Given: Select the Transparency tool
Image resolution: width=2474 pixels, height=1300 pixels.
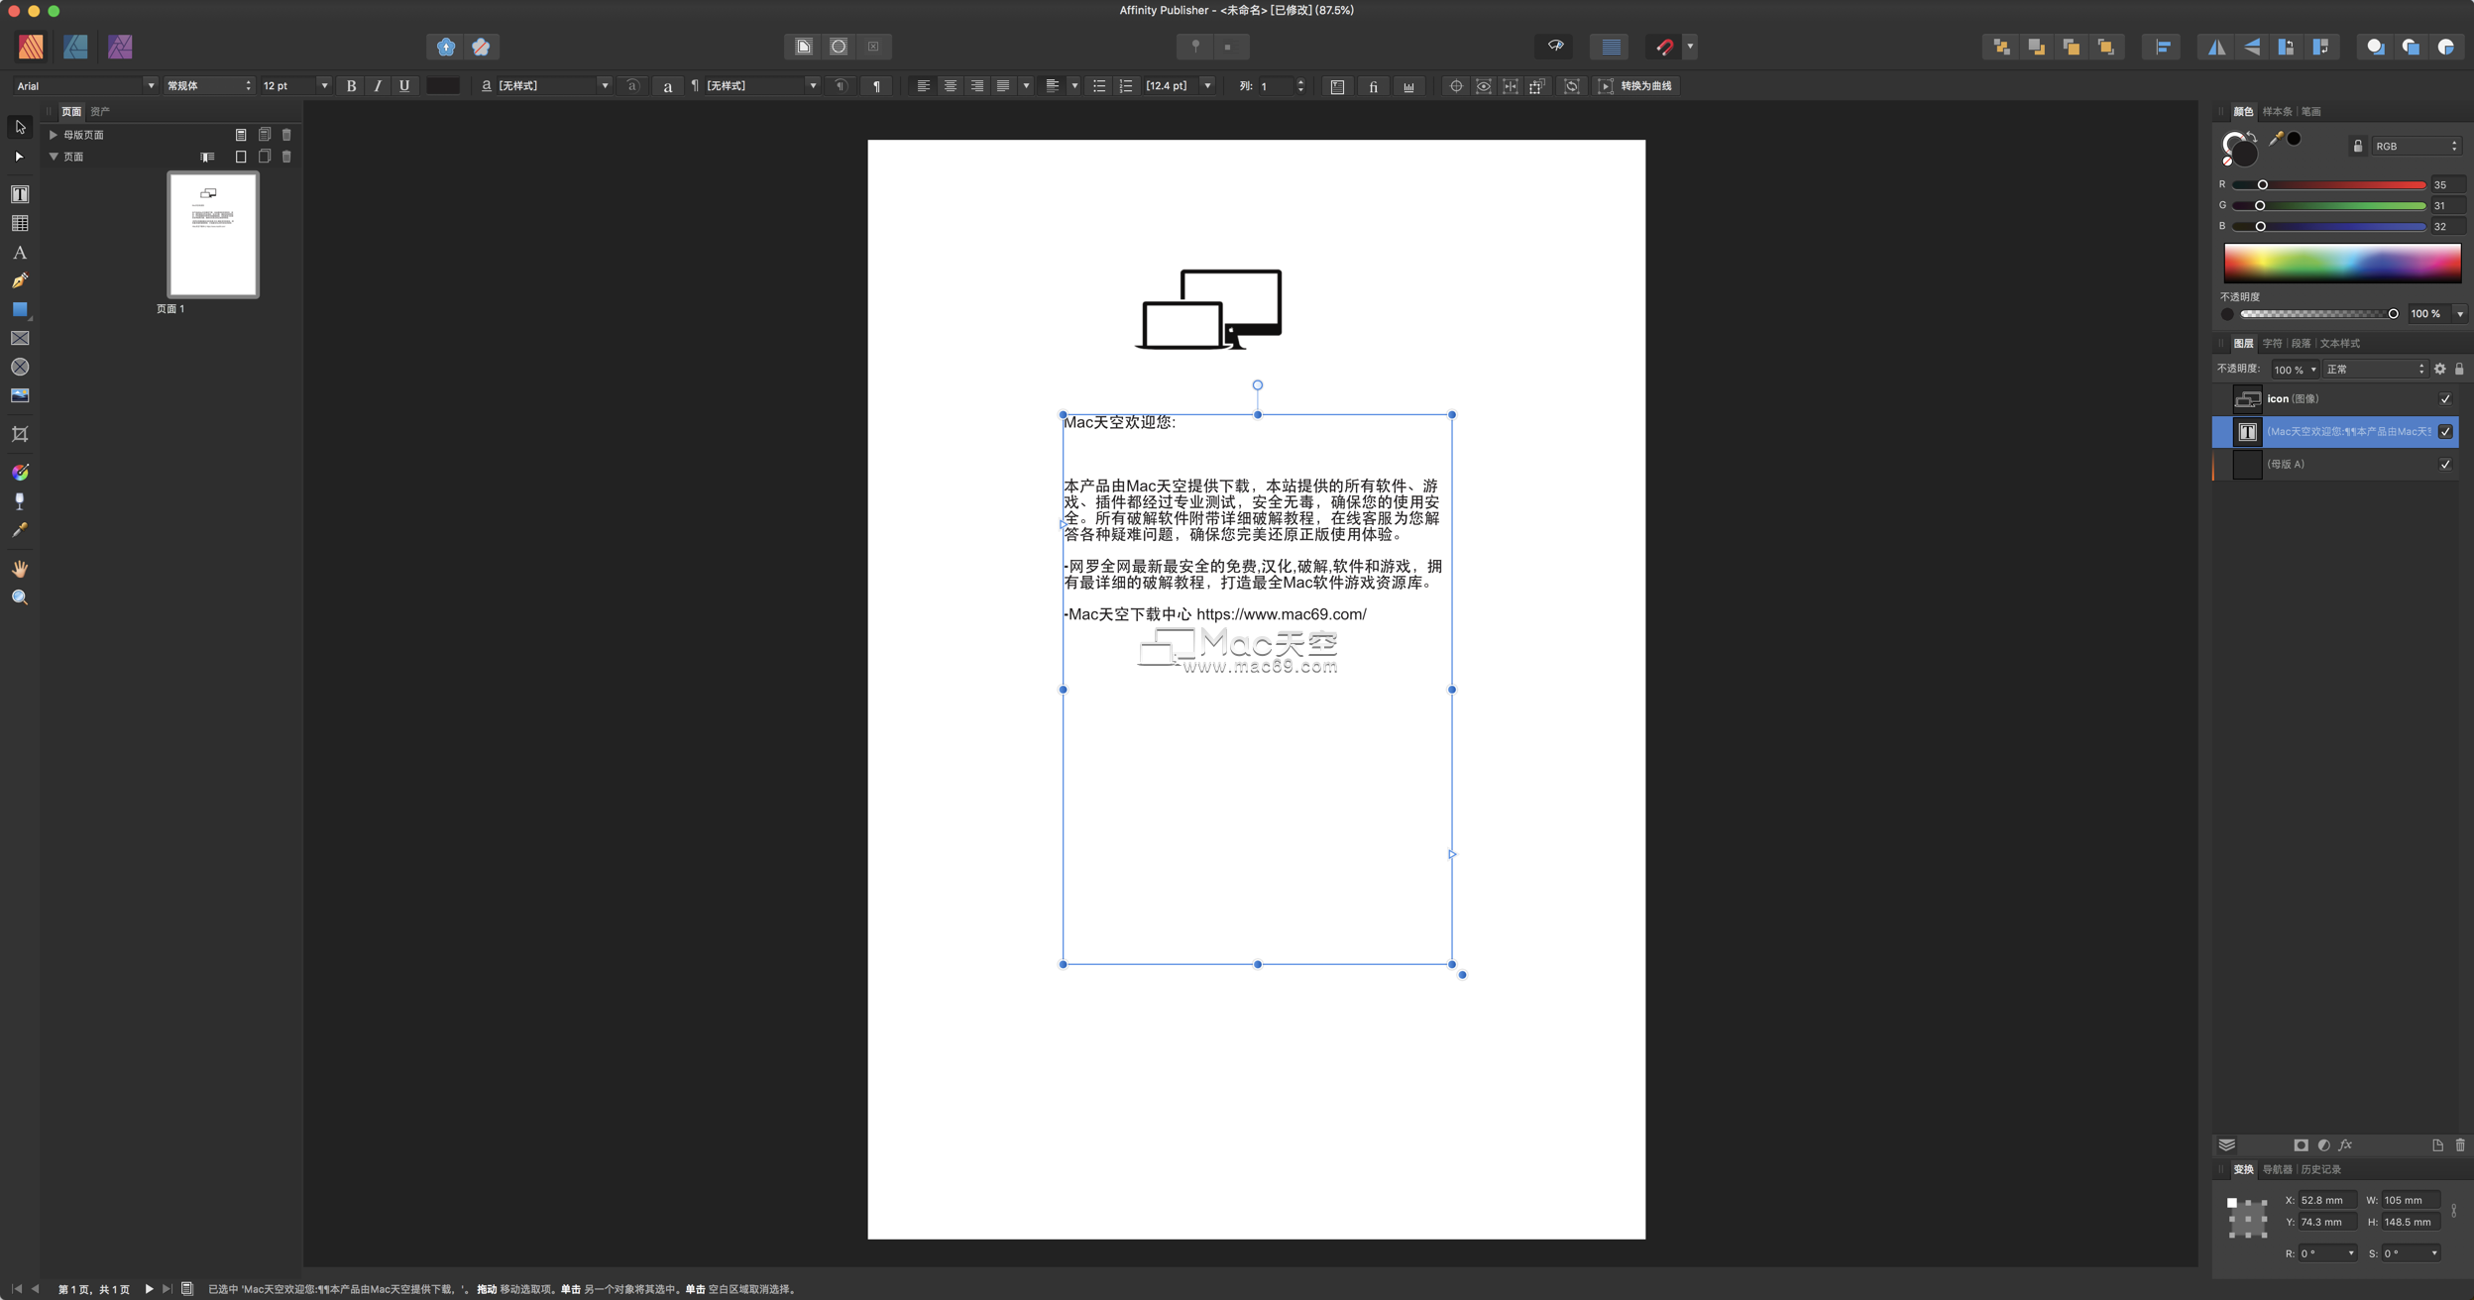Looking at the screenshot, I should click(20, 501).
